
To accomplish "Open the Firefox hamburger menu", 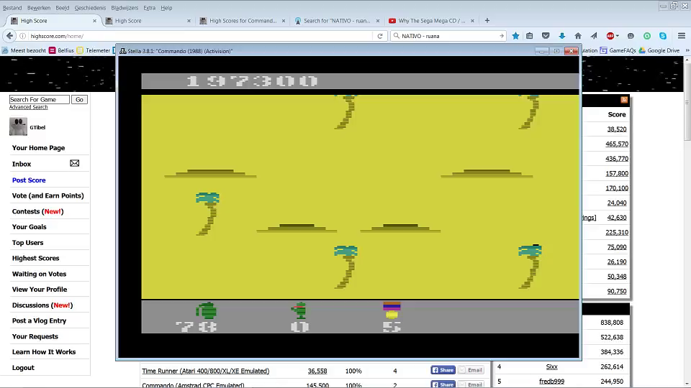I will (682, 36).
